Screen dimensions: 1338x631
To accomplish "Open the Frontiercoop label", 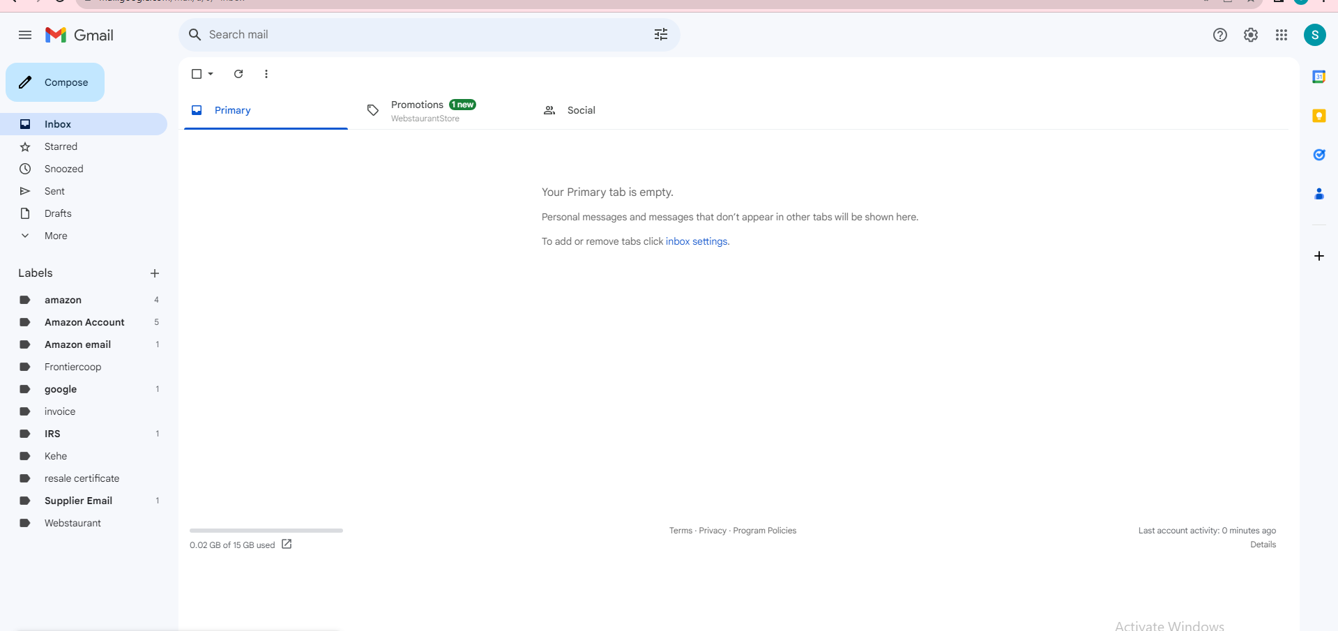I will click(84, 367).
